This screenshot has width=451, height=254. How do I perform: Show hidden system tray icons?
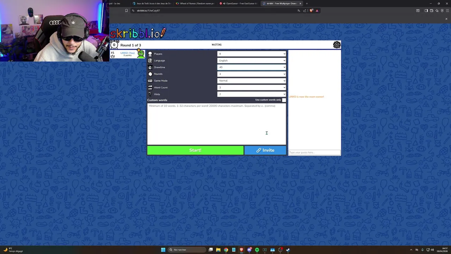(x=411, y=250)
